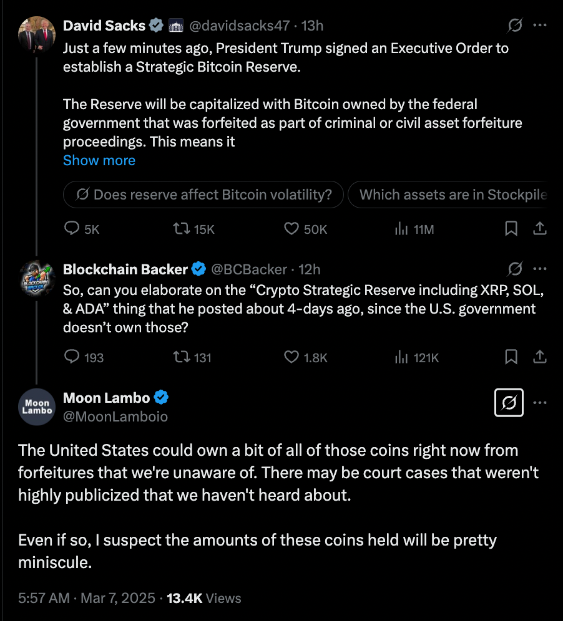View analytics for David Sacks' post
The width and height of the screenshot is (563, 621).
pos(401,229)
